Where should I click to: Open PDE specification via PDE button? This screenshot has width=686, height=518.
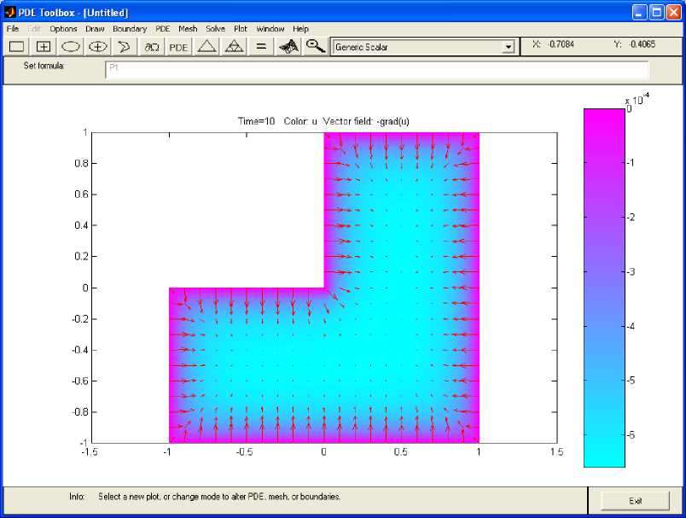178,47
